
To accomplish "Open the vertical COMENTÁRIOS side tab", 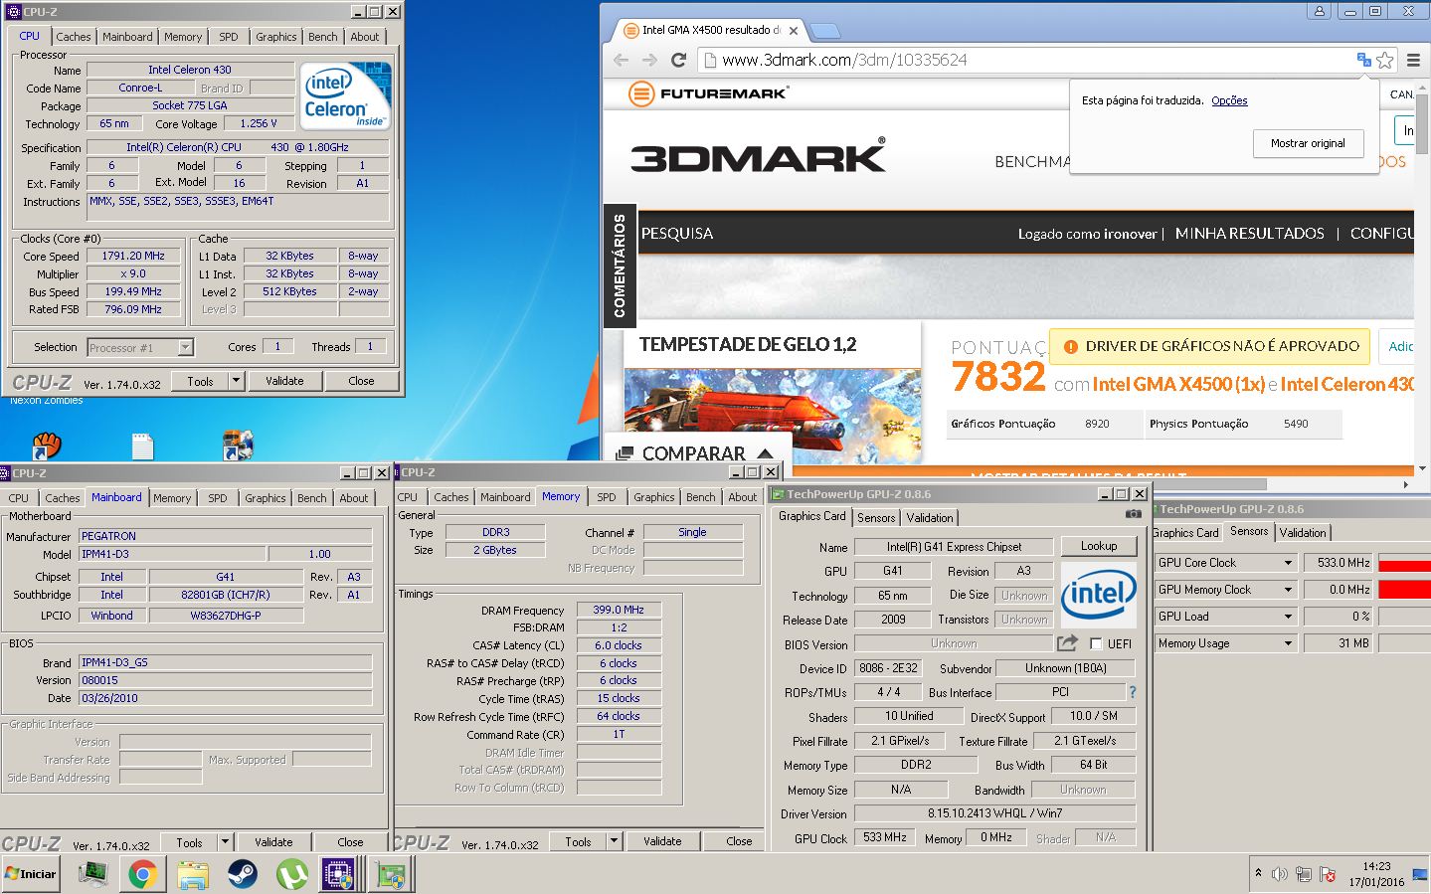I will pos(620,265).
